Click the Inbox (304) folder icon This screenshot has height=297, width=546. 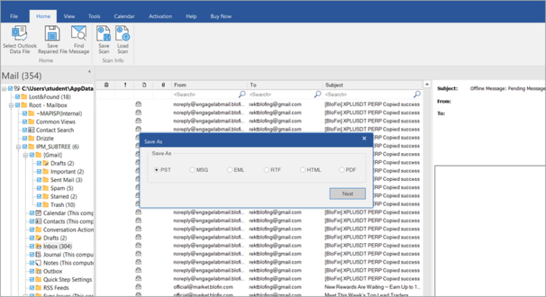pos(39,246)
